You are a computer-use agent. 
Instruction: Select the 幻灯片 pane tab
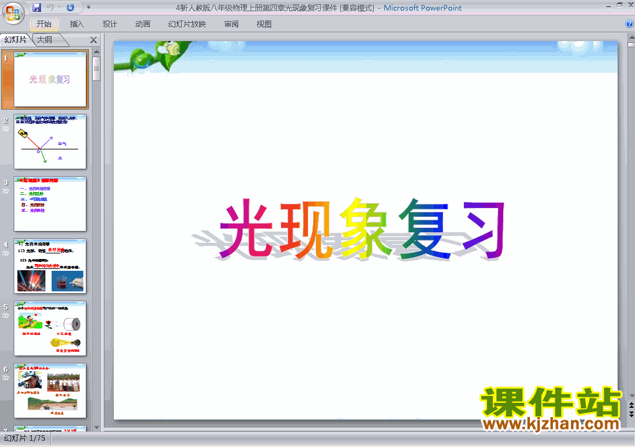pos(16,40)
